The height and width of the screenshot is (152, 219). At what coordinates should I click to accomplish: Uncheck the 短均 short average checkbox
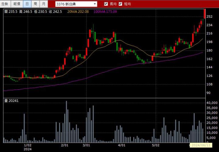[x=120, y=4]
